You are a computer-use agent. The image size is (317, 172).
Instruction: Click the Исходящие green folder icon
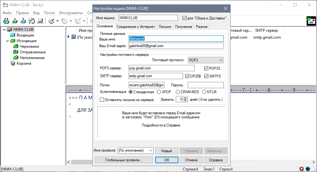pyautogui.click(x=13, y=41)
